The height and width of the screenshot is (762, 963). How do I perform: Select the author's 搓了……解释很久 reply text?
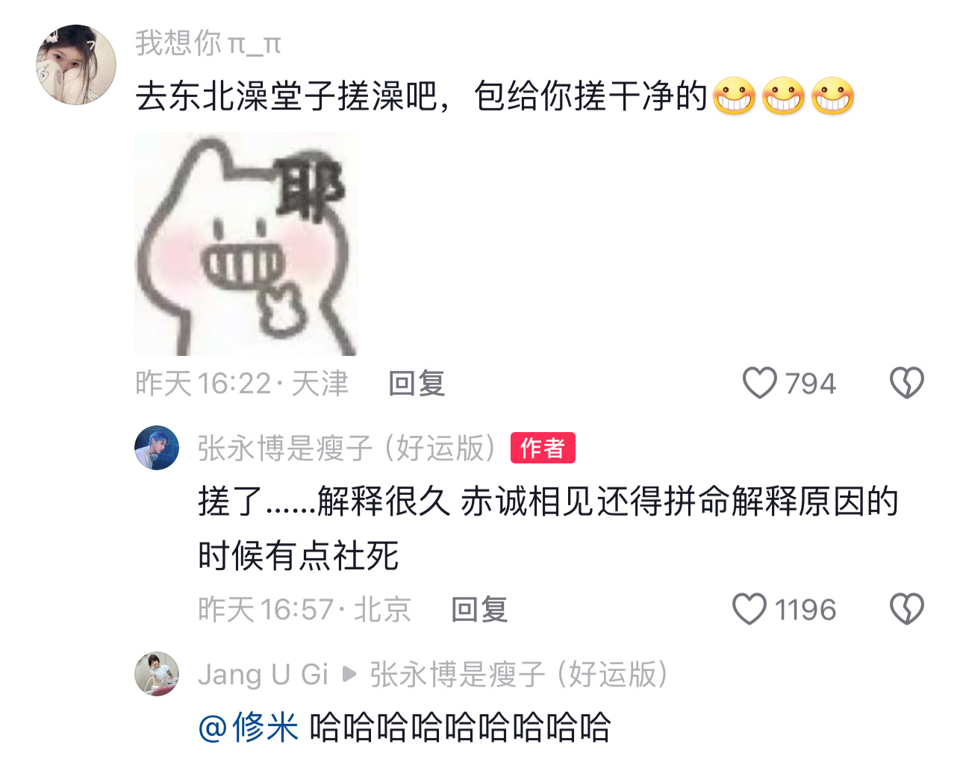549,528
